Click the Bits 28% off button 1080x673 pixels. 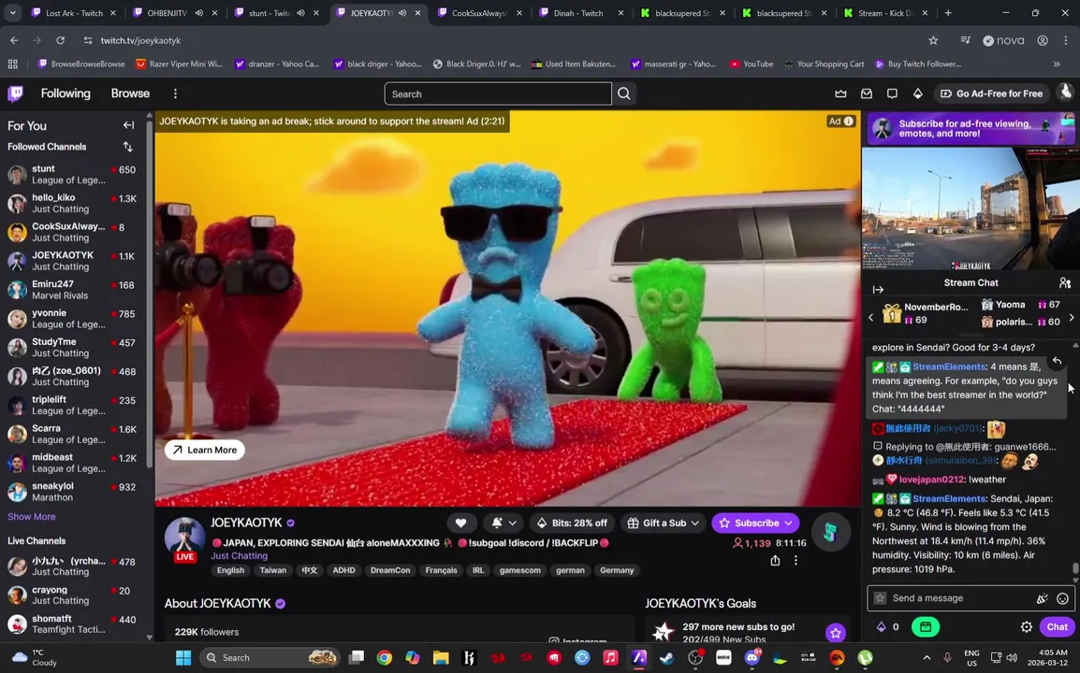pos(573,523)
